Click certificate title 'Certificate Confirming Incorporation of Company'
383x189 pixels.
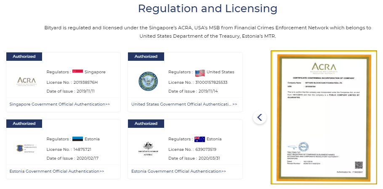[324, 78]
